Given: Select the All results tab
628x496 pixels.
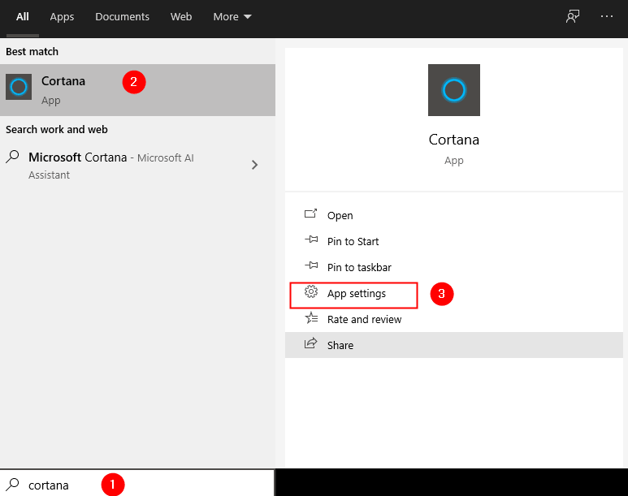Looking at the screenshot, I should point(23,16).
